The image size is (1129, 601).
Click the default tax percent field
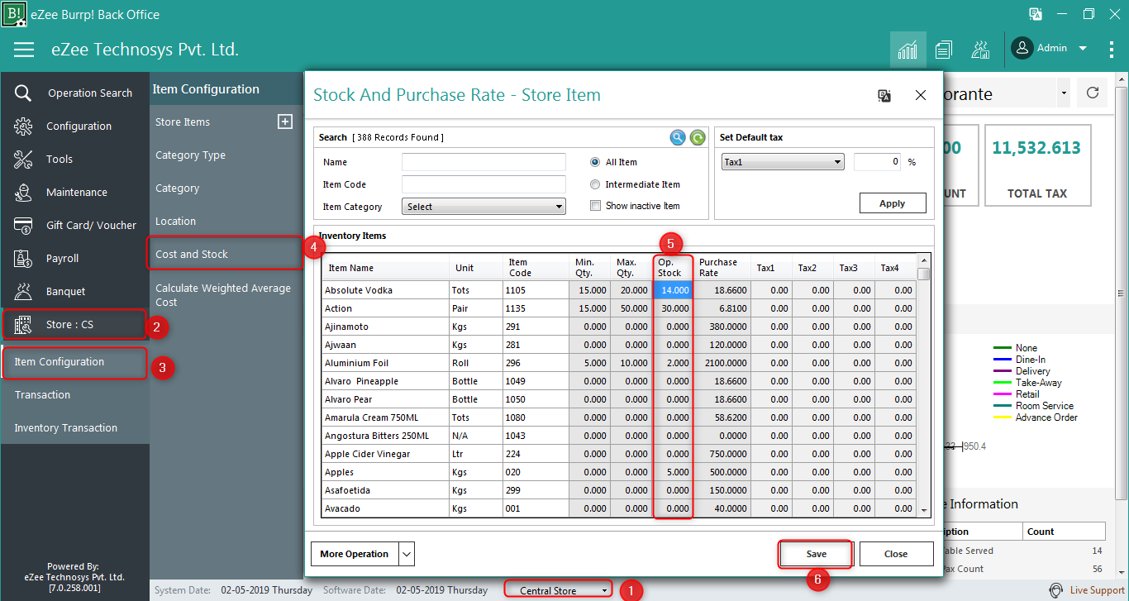(877, 162)
